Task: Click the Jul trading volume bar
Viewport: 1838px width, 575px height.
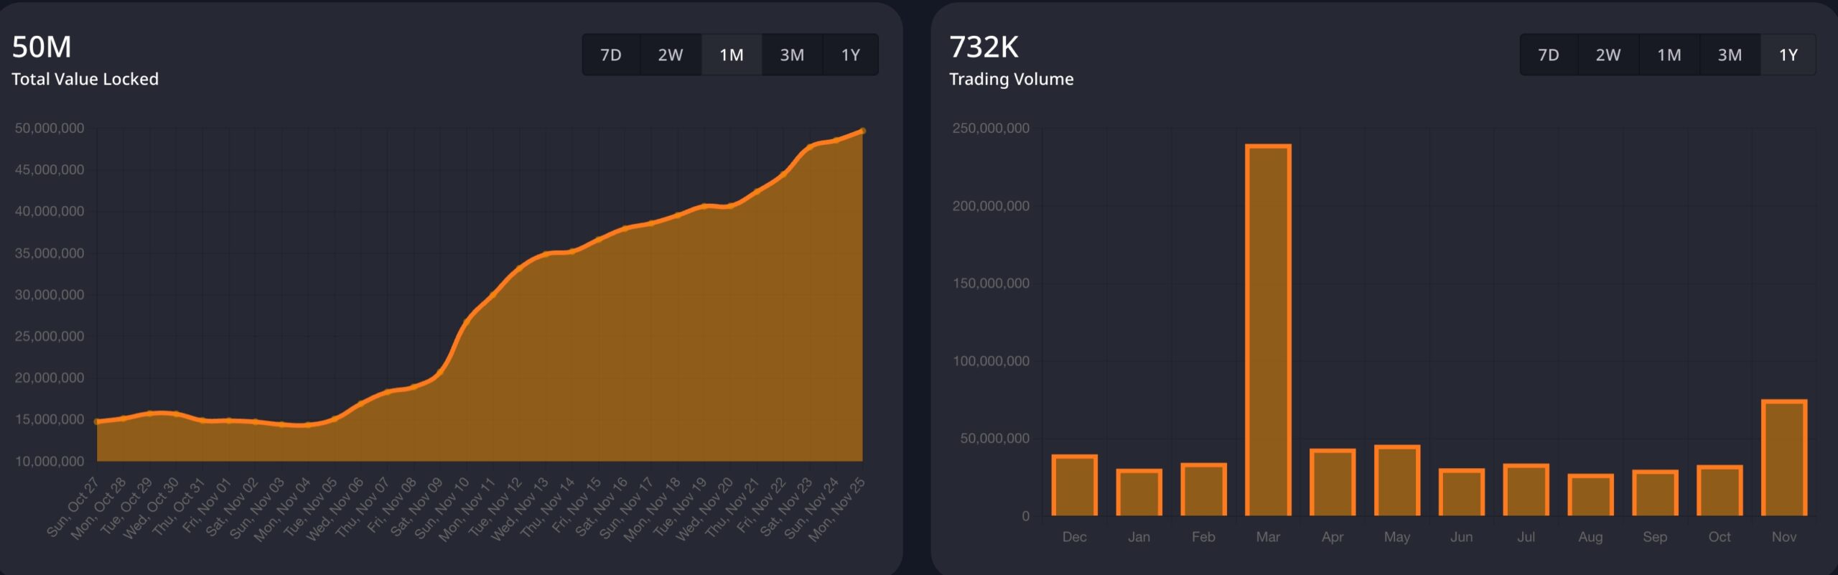Action: tap(1526, 490)
